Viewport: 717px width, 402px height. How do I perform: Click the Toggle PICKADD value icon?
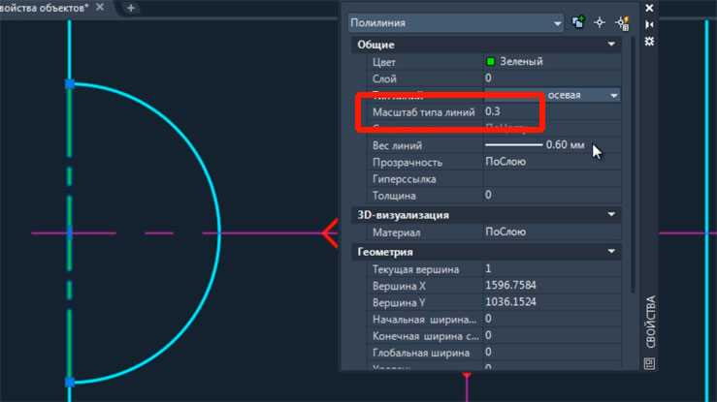[579, 21]
